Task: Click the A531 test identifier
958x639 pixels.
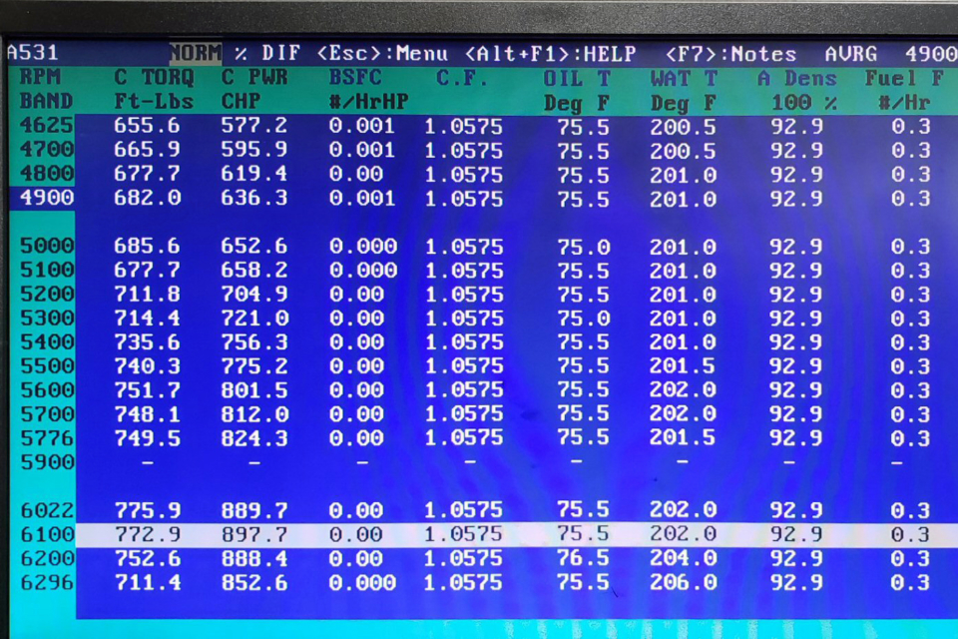Action: click(32, 53)
